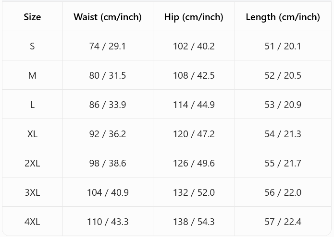Select the 2XL size cell
334x237 pixels.
click(32, 163)
